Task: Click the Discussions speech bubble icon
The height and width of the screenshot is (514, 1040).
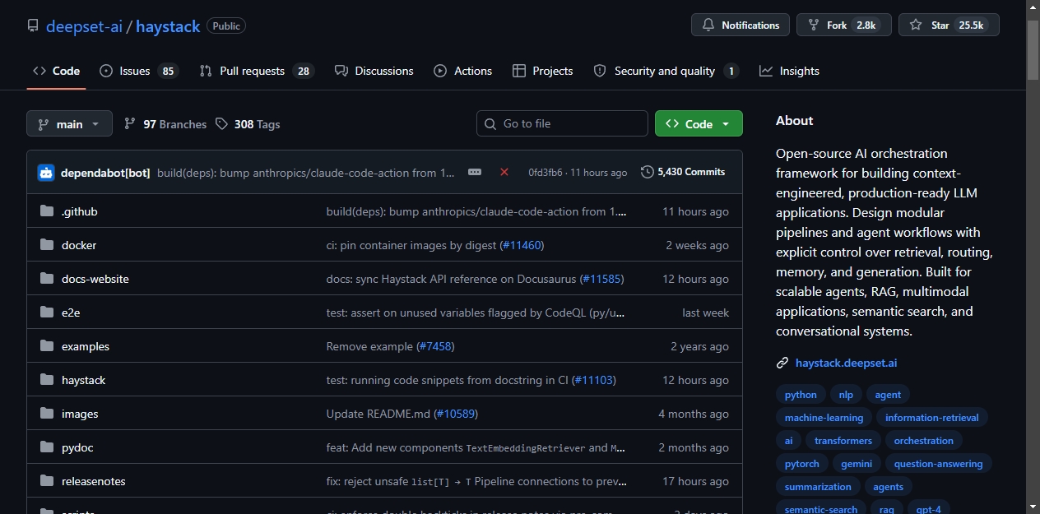Action: click(x=341, y=71)
